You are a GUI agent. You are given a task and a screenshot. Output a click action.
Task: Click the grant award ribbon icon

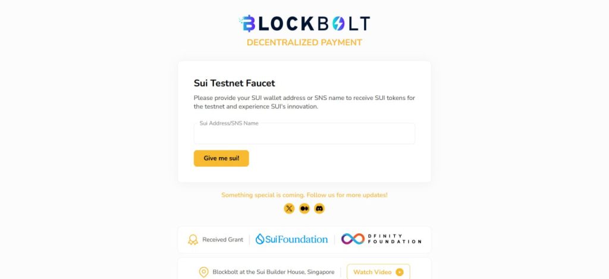coord(193,240)
